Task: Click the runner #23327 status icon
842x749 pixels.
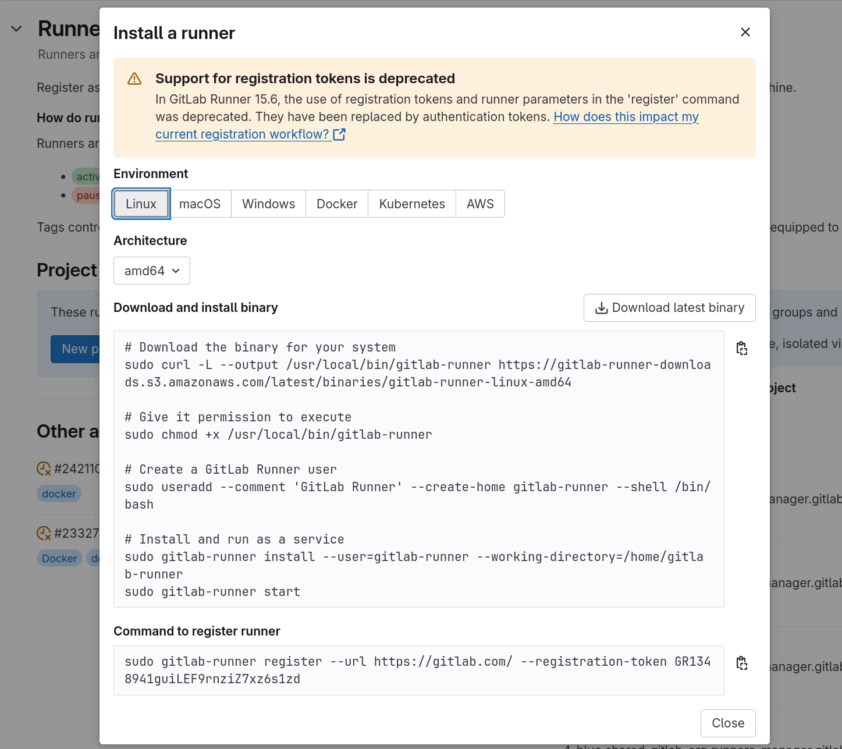Action: 44,533
